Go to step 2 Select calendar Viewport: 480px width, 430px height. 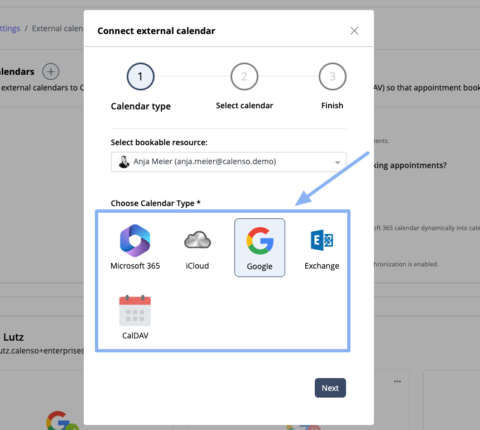tap(244, 77)
